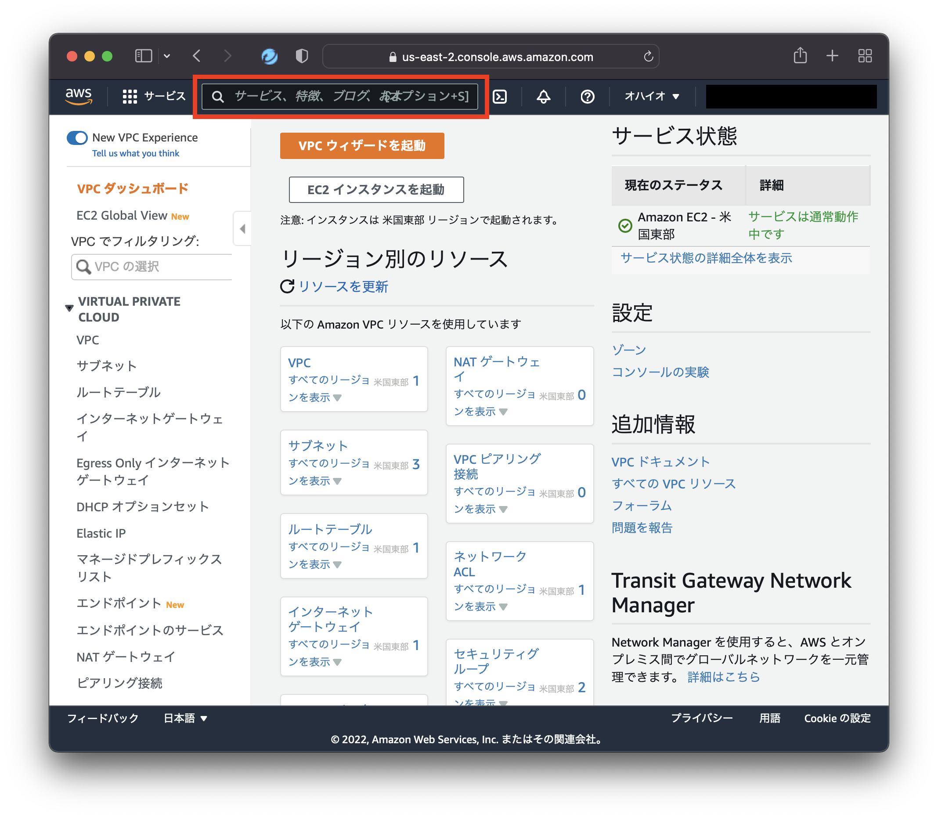938x817 pixels.
Task: Click the EC2 インスタンスを起動 button
Action: click(x=376, y=190)
